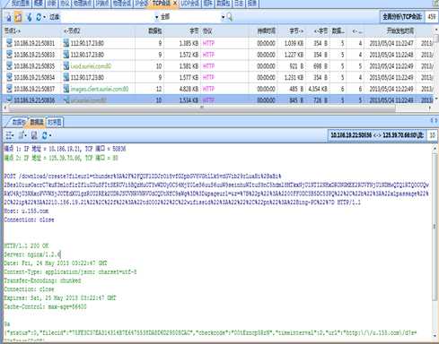
Task: Select the endpoint images.client.xunlei.com:80
Action: (x=100, y=89)
